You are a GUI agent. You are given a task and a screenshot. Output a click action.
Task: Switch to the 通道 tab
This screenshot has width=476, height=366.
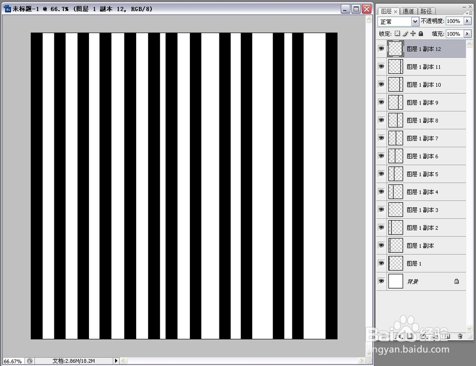pyautogui.click(x=408, y=11)
